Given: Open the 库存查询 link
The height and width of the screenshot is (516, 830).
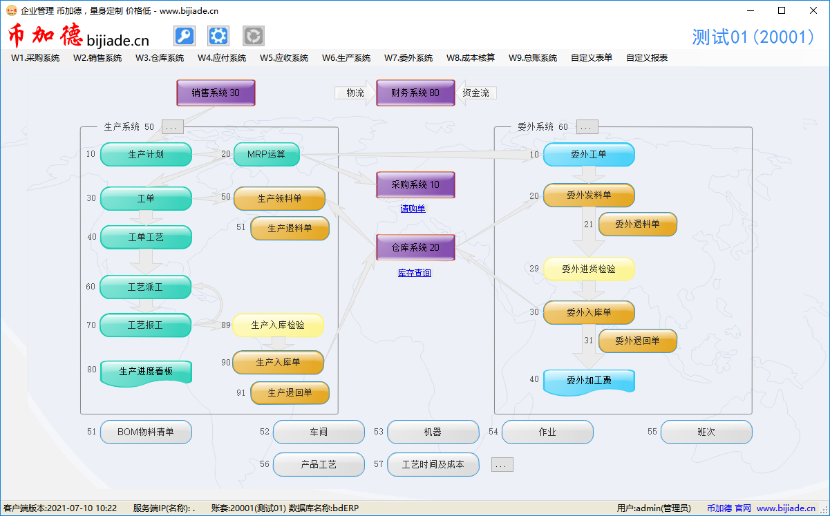Looking at the screenshot, I should pos(415,274).
